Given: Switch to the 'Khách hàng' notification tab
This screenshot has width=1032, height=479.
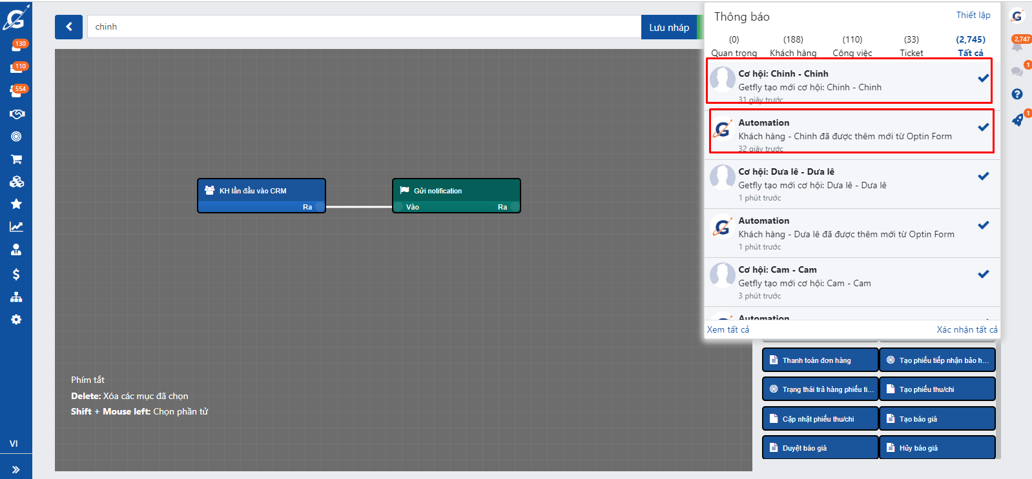Looking at the screenshot, I should 793,46.
